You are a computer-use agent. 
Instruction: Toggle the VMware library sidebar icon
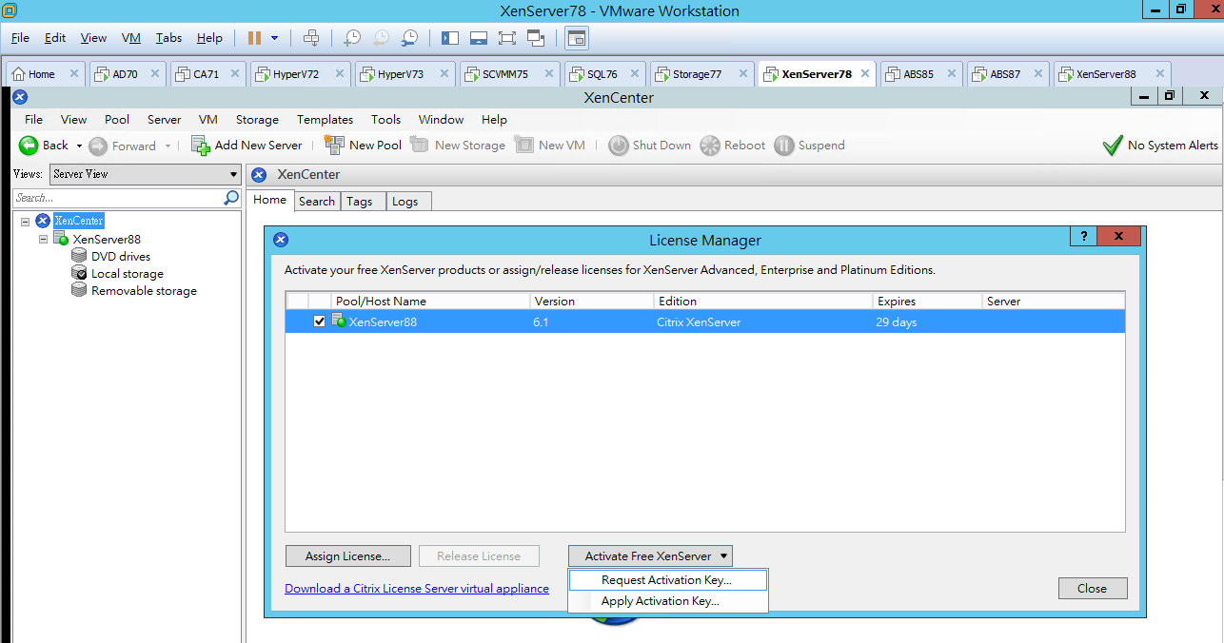[450, 38]
